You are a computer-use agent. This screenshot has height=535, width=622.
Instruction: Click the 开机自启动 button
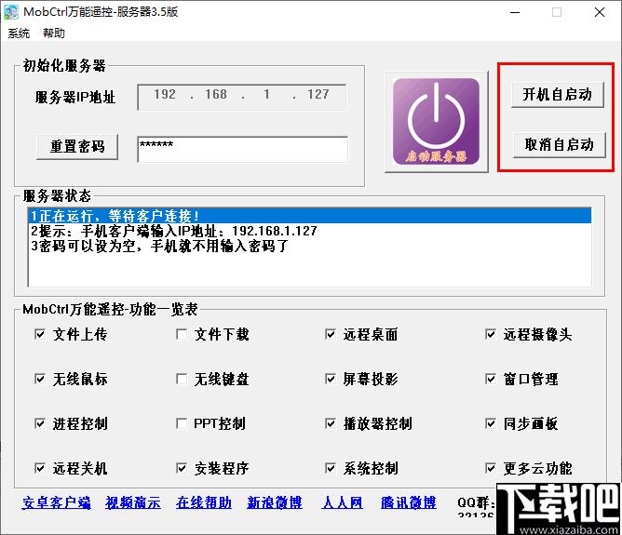click(558, 95)
